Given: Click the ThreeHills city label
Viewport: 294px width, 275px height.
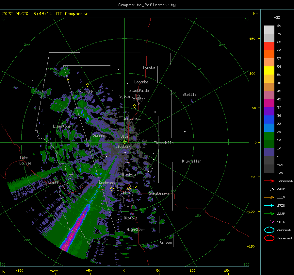Looking at the screenshot, I should 164,143.
